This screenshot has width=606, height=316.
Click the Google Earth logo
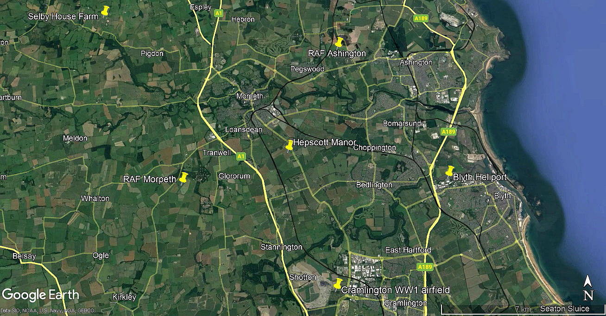(40, 295)
